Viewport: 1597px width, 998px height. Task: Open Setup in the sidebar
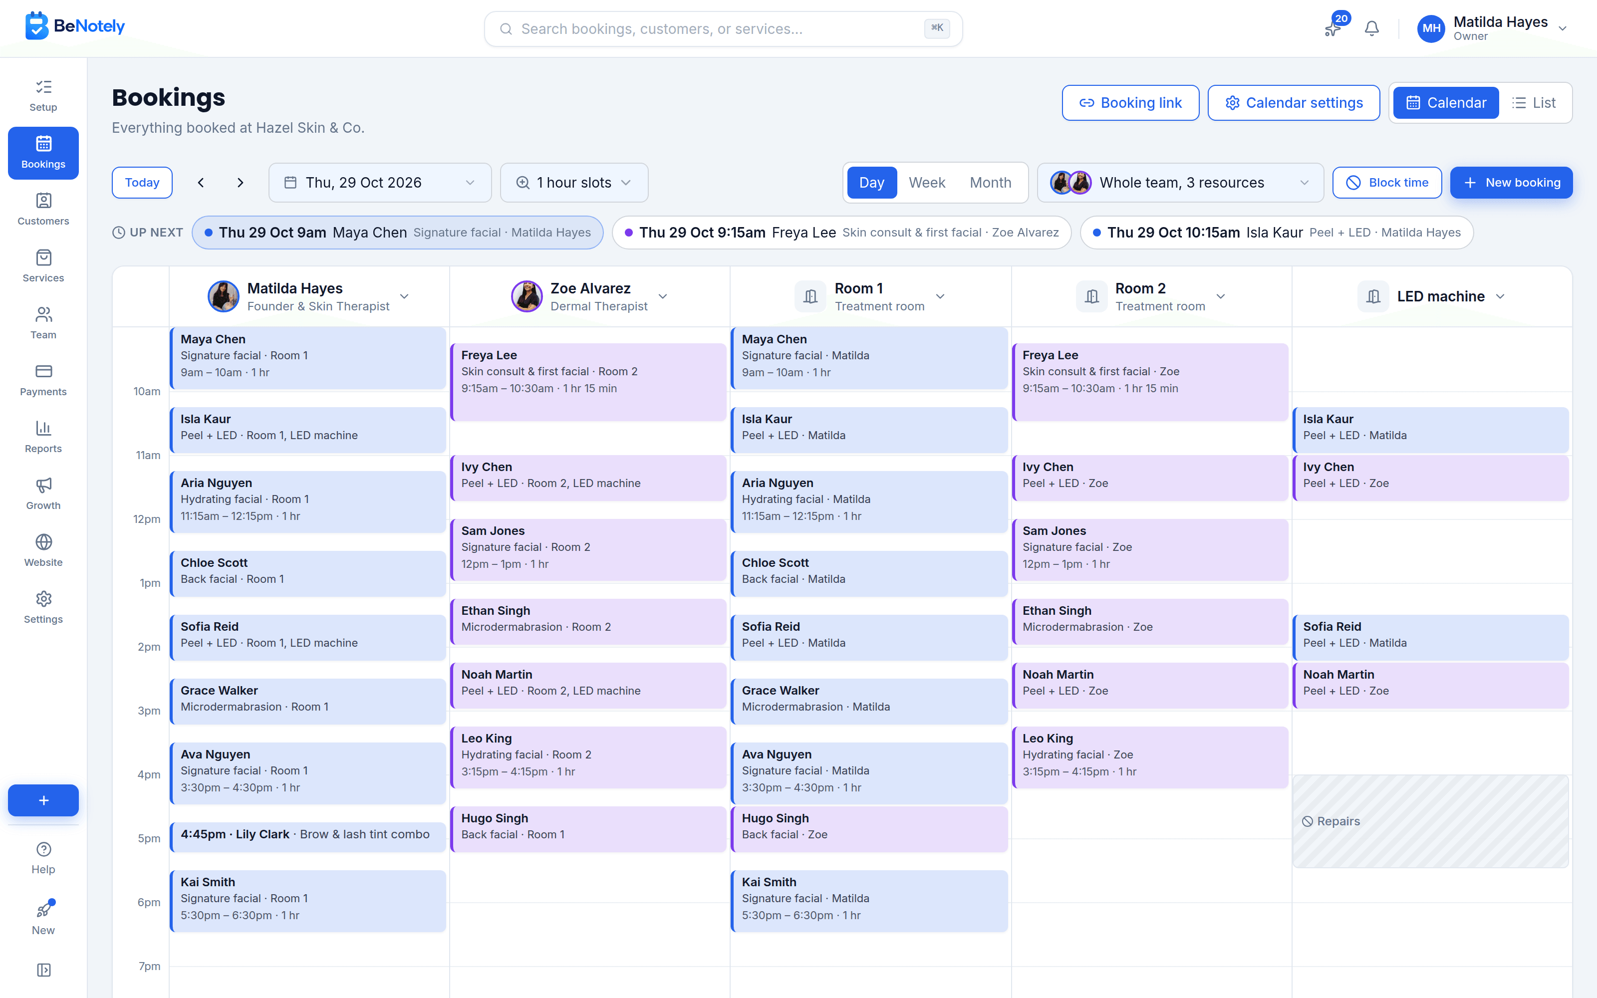(x=43, y=96)
